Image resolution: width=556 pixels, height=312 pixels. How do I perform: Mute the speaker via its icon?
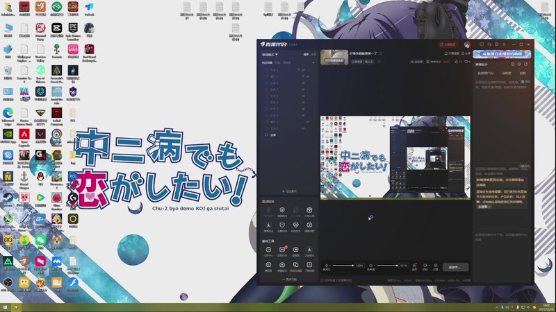coord(370,266)
